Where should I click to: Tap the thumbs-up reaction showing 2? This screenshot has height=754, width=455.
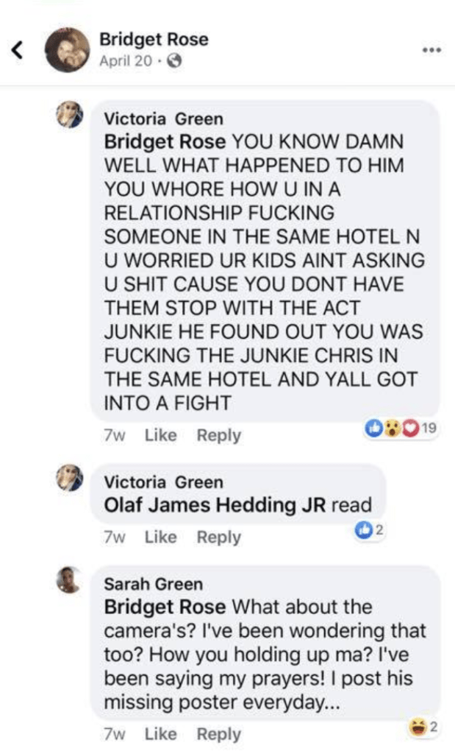tap(369, 530)
